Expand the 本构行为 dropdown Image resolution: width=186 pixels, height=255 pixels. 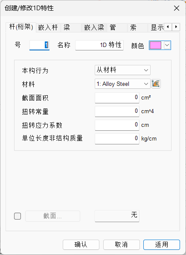tap(122, 70)
